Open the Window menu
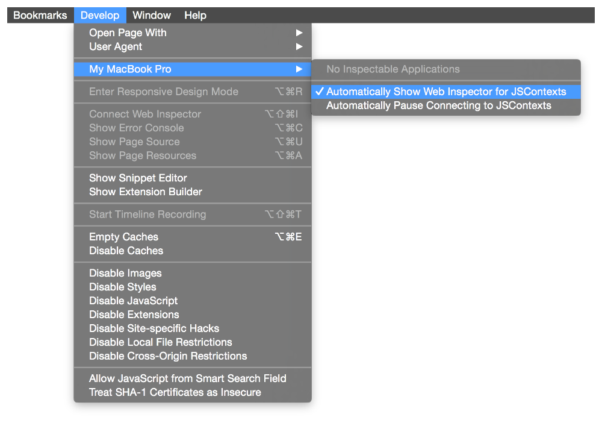602x423 pixels. point(152,15)
